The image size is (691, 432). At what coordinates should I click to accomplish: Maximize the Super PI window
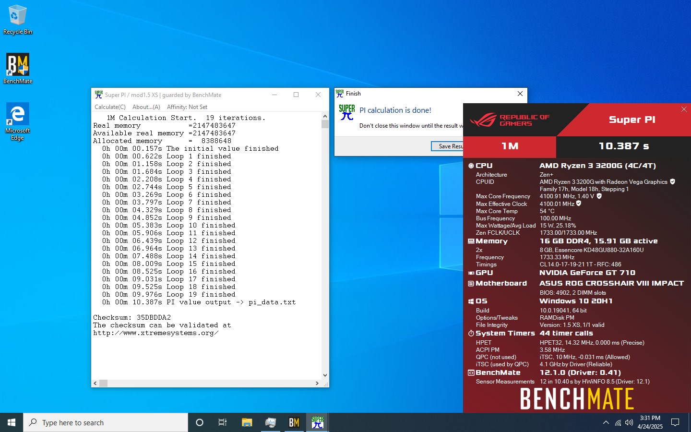tap(296, 95)
